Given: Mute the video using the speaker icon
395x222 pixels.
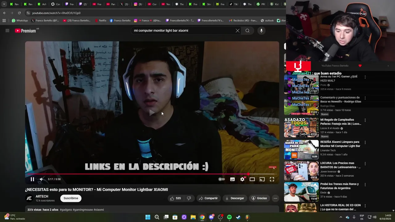Looking at the screenshot, I should (41, 179).
